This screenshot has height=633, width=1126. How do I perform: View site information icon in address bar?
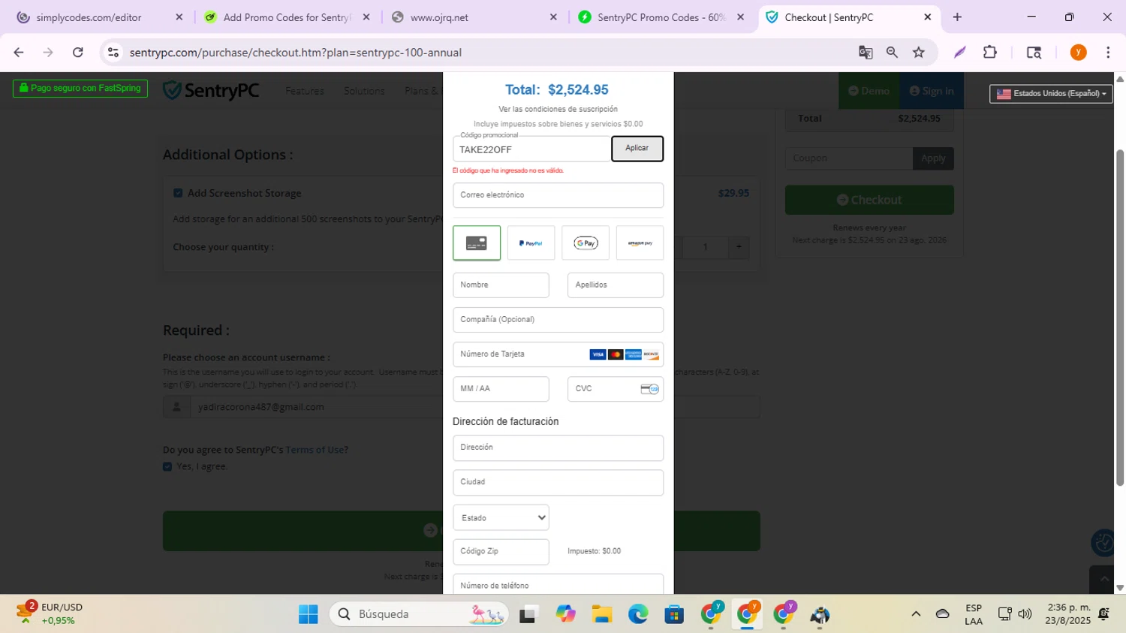coord(113,53)
